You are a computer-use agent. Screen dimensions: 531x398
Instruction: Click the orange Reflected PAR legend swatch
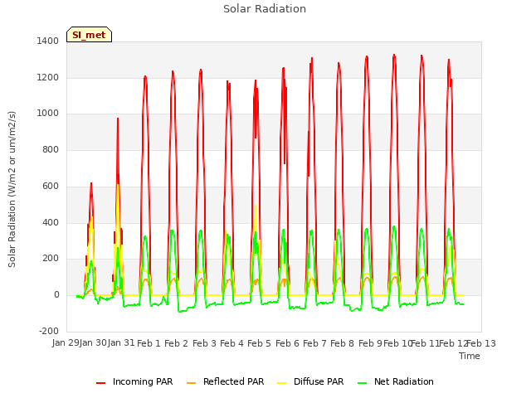[192, 383]
